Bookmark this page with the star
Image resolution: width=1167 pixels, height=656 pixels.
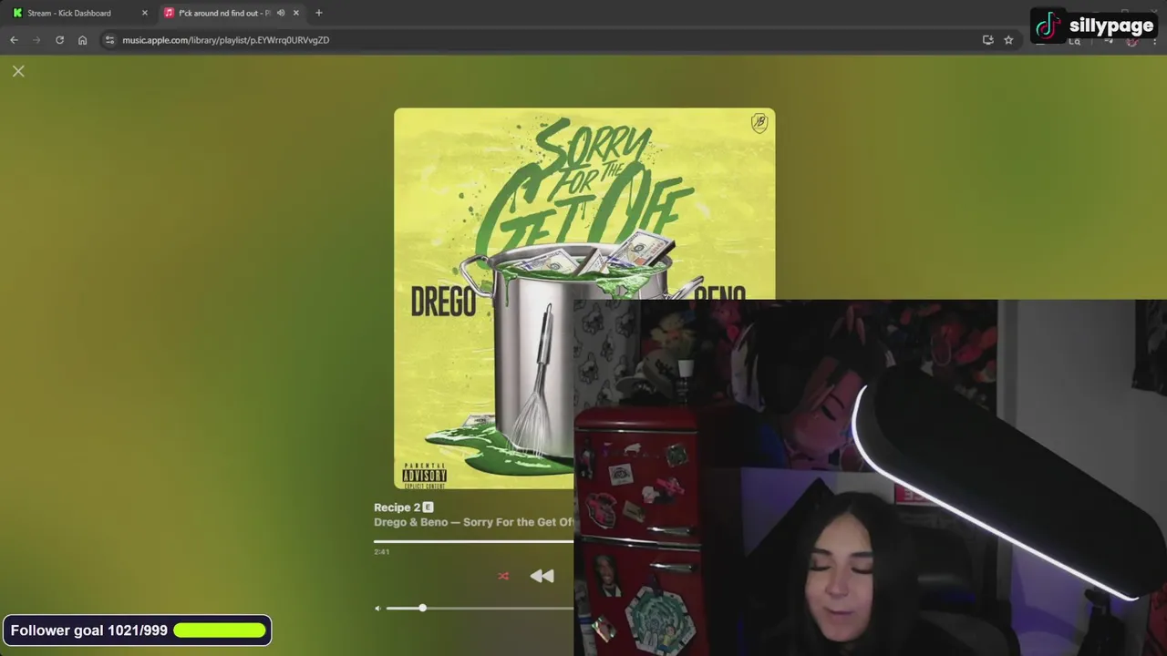tap(1008, 40)
